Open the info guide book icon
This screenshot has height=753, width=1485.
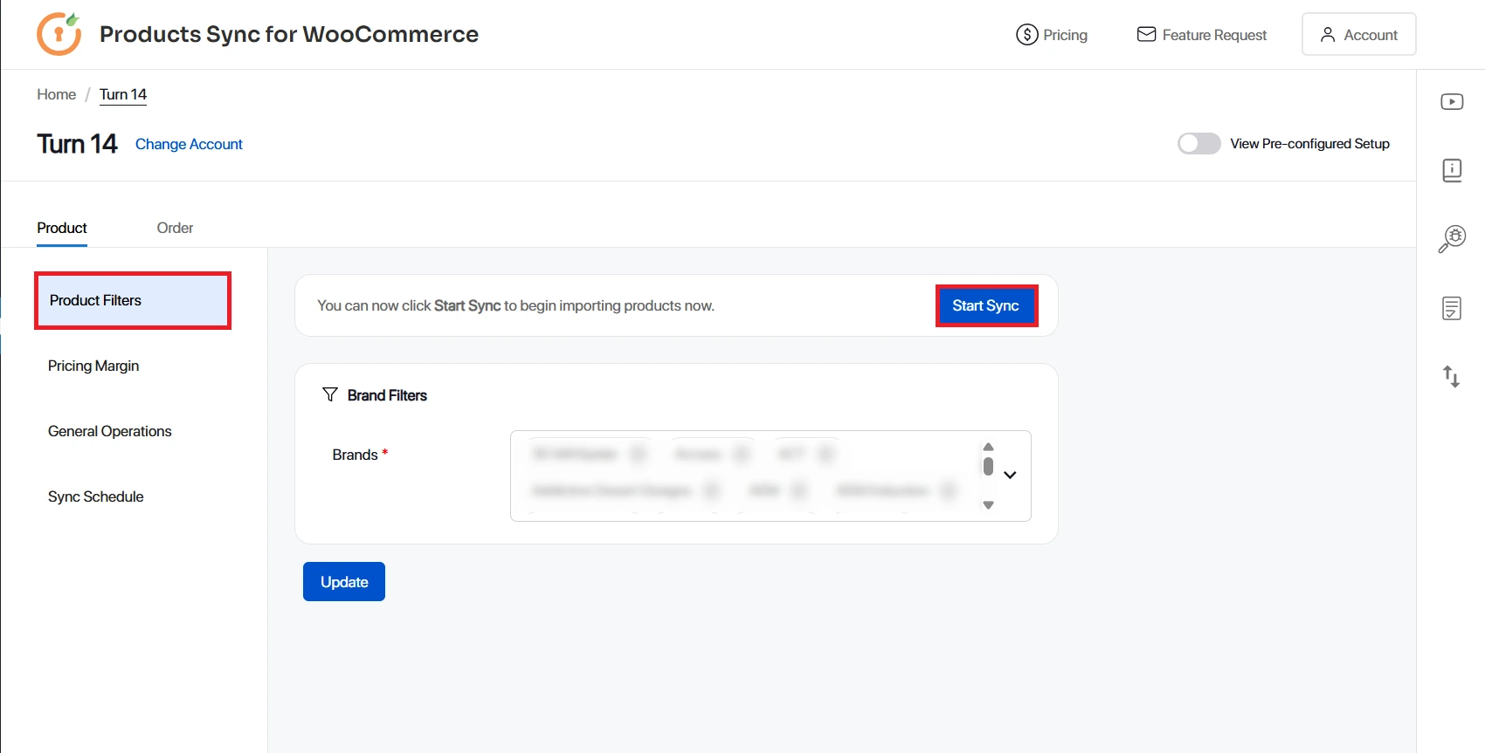1452,170
